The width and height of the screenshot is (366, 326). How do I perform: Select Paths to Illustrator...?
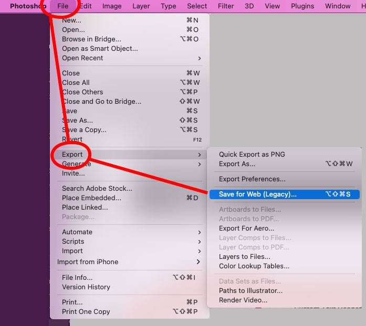285,291
